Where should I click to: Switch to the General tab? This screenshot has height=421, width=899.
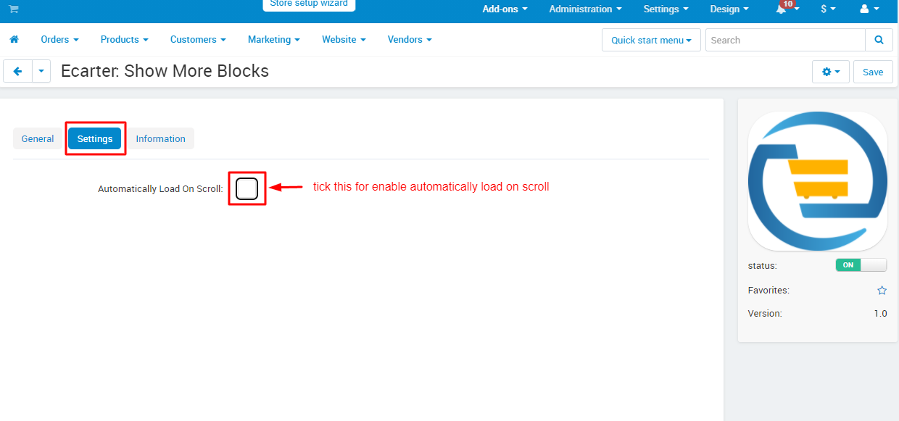pos(38,138)
